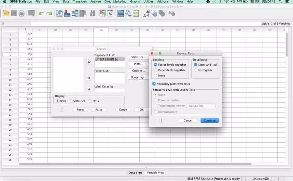Open the Direct Marketing menu

point(115,2)
